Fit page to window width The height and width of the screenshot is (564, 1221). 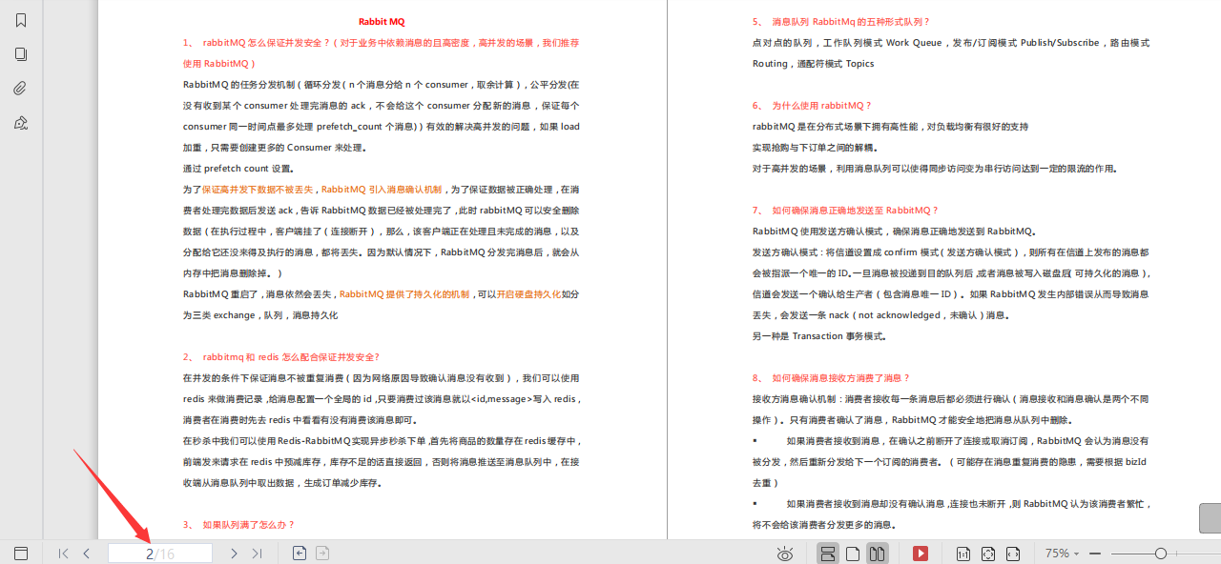coord(1013,554)
